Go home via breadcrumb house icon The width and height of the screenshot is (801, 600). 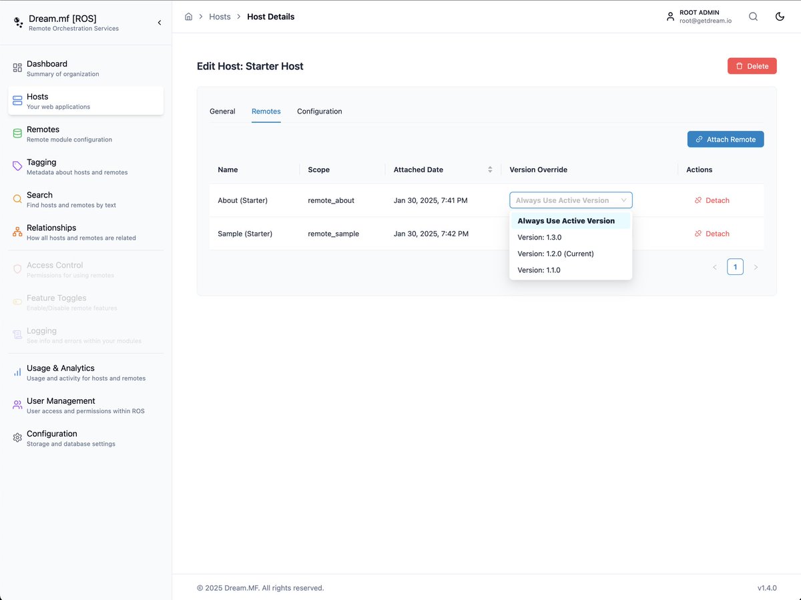[x=188, y=17]
